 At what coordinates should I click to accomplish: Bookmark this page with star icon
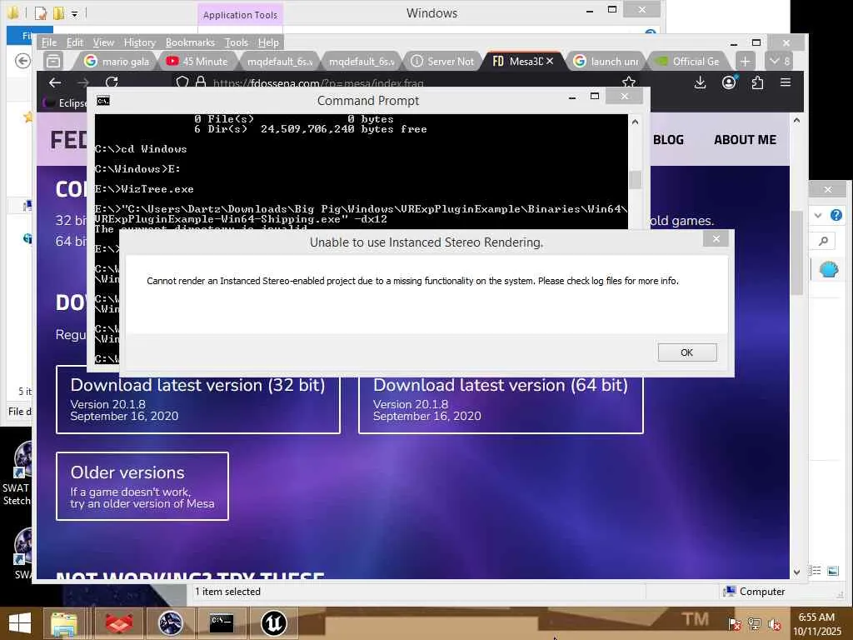[x=629, y=82]
